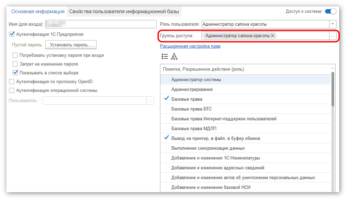This screenshot has height=199, width=346.
Task: Open the Расширенная настройка прав link
Action: 190,46
